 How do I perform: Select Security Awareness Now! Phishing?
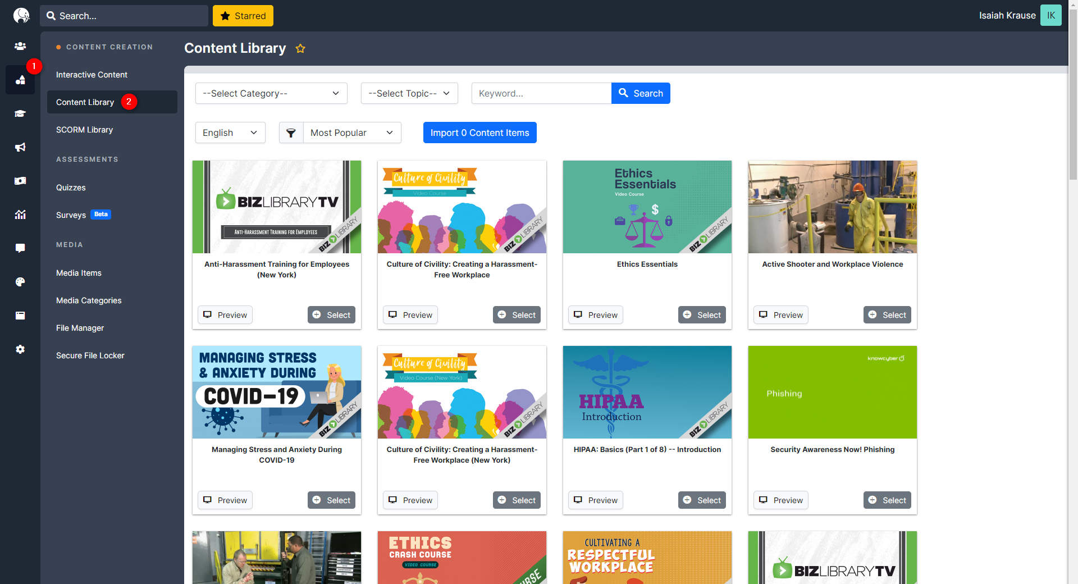887,500
